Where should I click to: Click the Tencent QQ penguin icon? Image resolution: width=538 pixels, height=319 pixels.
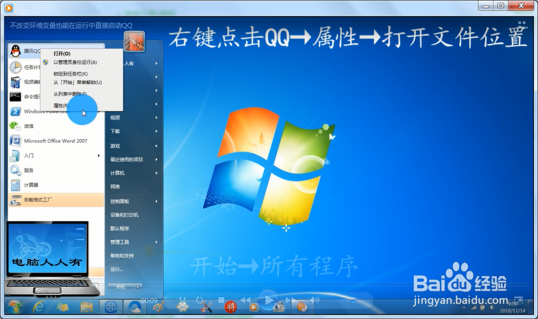(15, 51)
